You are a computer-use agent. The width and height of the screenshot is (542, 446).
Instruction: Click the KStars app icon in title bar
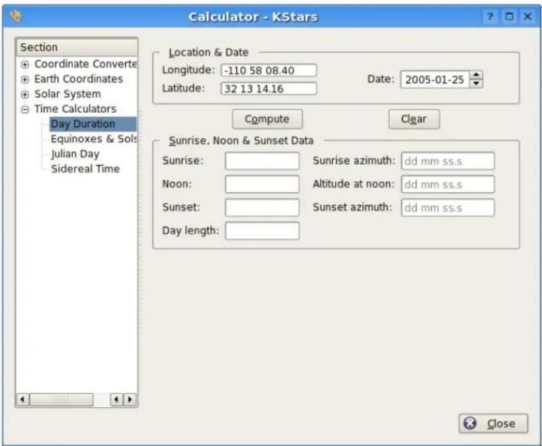coord(16,16)
